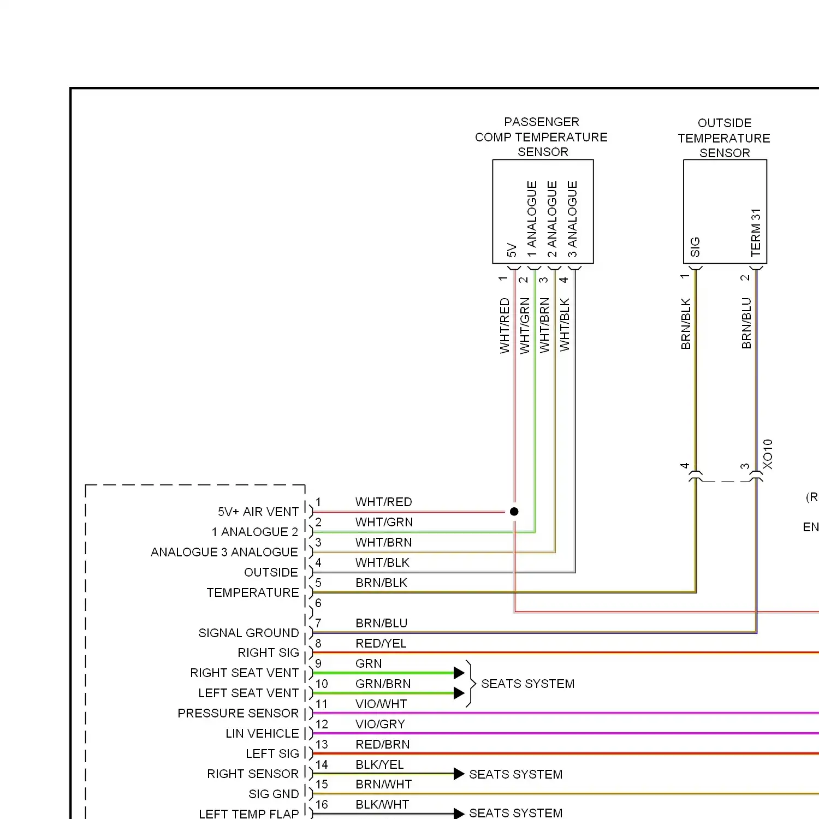Select the RED/YEL wire label at pin 8
Viewport: 819px width, 819px height.
point(381,643)
